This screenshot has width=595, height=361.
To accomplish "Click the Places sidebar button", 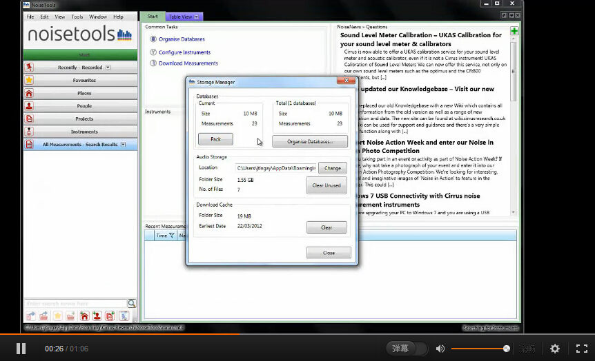I will tap(81, 93).
